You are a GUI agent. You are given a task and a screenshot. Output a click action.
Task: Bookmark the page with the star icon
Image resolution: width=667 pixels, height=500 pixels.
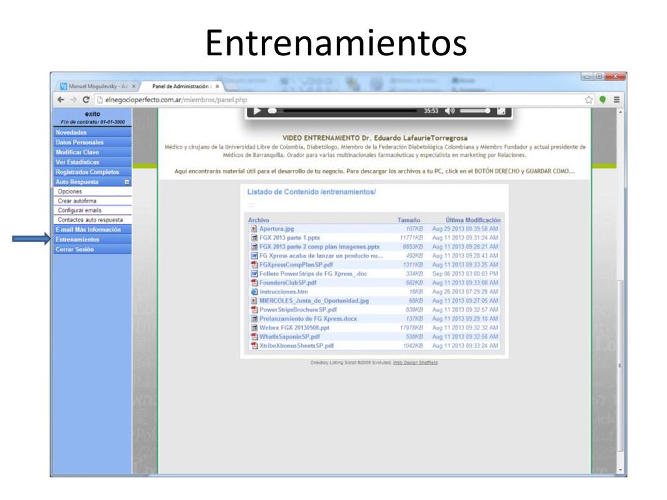pyautogui.click(x=589, y=100)
